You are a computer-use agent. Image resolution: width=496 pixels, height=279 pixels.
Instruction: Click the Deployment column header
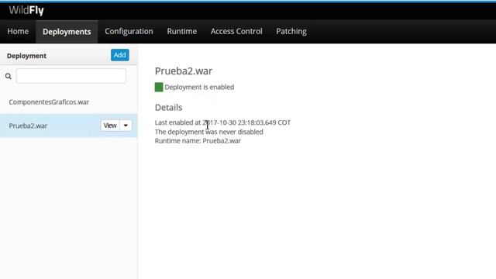(26, 56)
